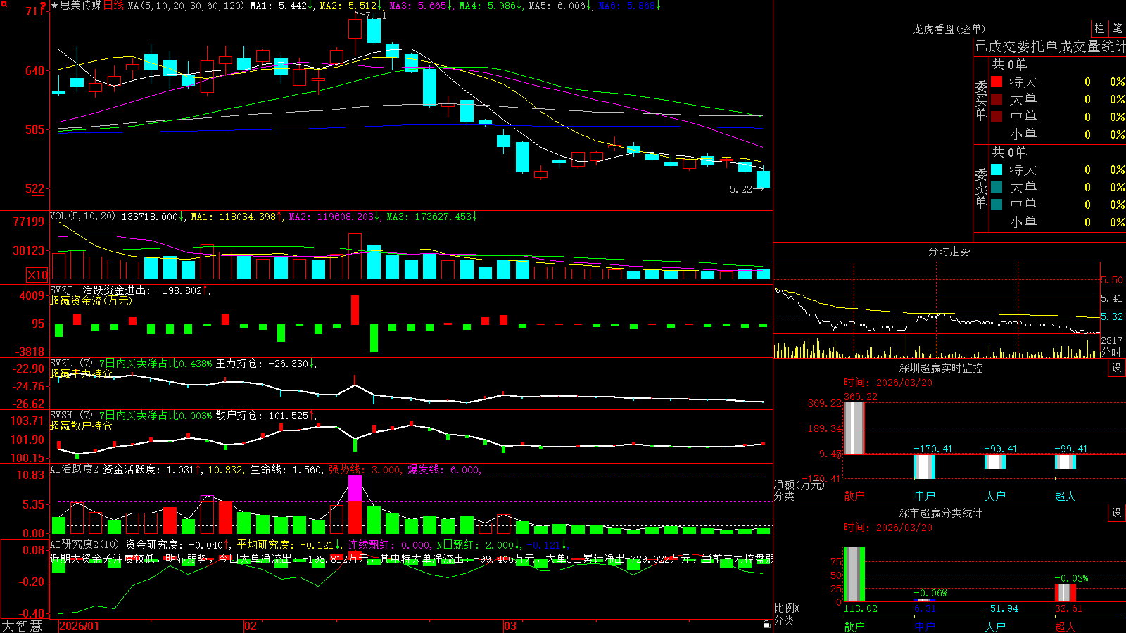Click the 散户 bar valued 113.02

pos(854,574)
